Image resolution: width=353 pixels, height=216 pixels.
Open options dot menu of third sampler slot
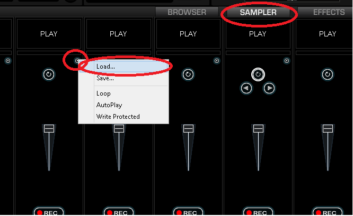(x=217, y=61)
